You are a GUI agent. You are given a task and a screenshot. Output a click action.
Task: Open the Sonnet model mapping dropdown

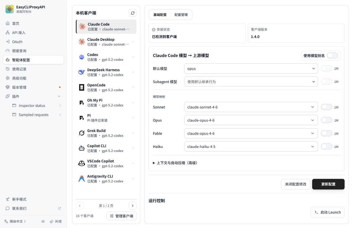click(251, 107)
